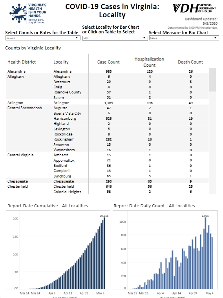Image resolution: width=223 pixels, height=298 pixels.
Task: Open the Counts or Rates dropdown
Action: (43, 38)
